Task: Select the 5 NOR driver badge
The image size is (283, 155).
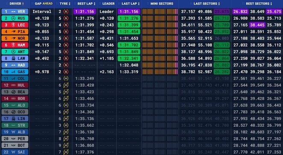Action: pos(15,39)
